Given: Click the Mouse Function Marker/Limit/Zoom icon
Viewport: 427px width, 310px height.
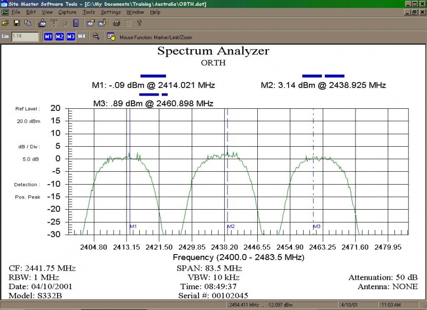Looking at the screenshot, I should [x=112, y=36].
